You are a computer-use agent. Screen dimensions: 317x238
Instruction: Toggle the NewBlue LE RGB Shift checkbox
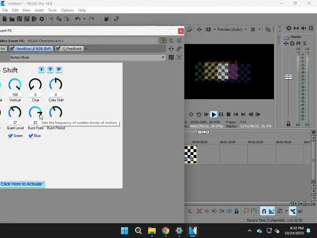[12, 48]
